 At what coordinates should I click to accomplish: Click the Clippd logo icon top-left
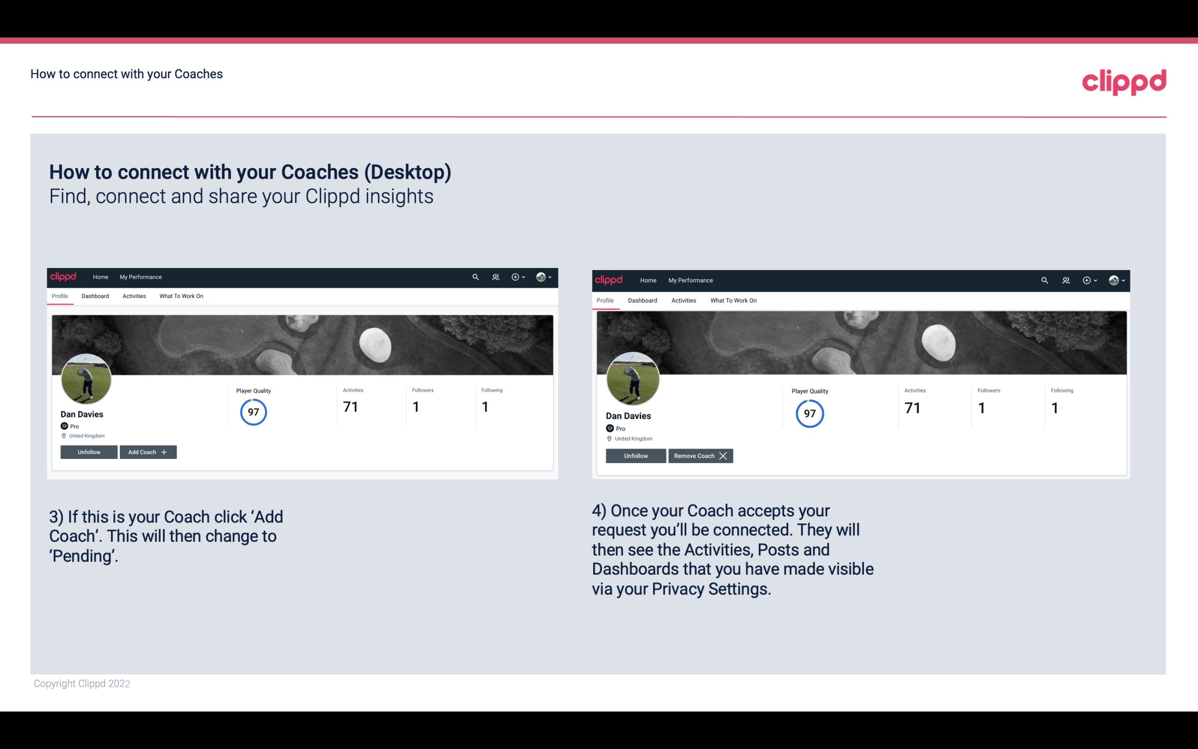pos(66,276)
